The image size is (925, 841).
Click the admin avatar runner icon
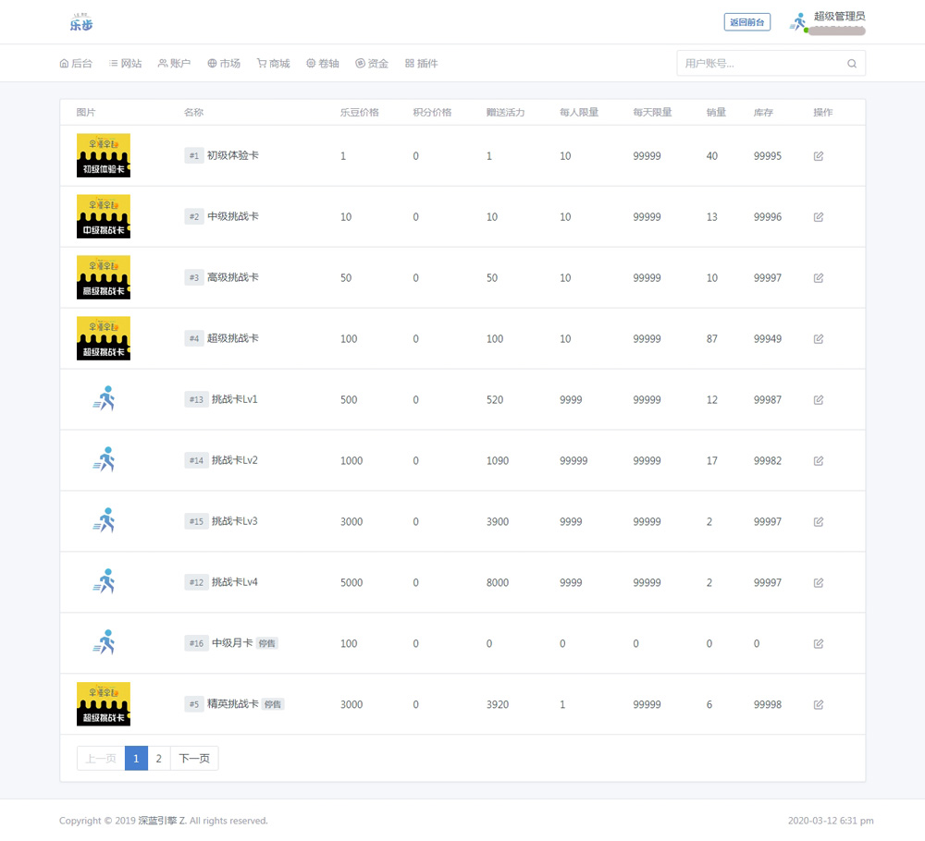coord(798,22)
